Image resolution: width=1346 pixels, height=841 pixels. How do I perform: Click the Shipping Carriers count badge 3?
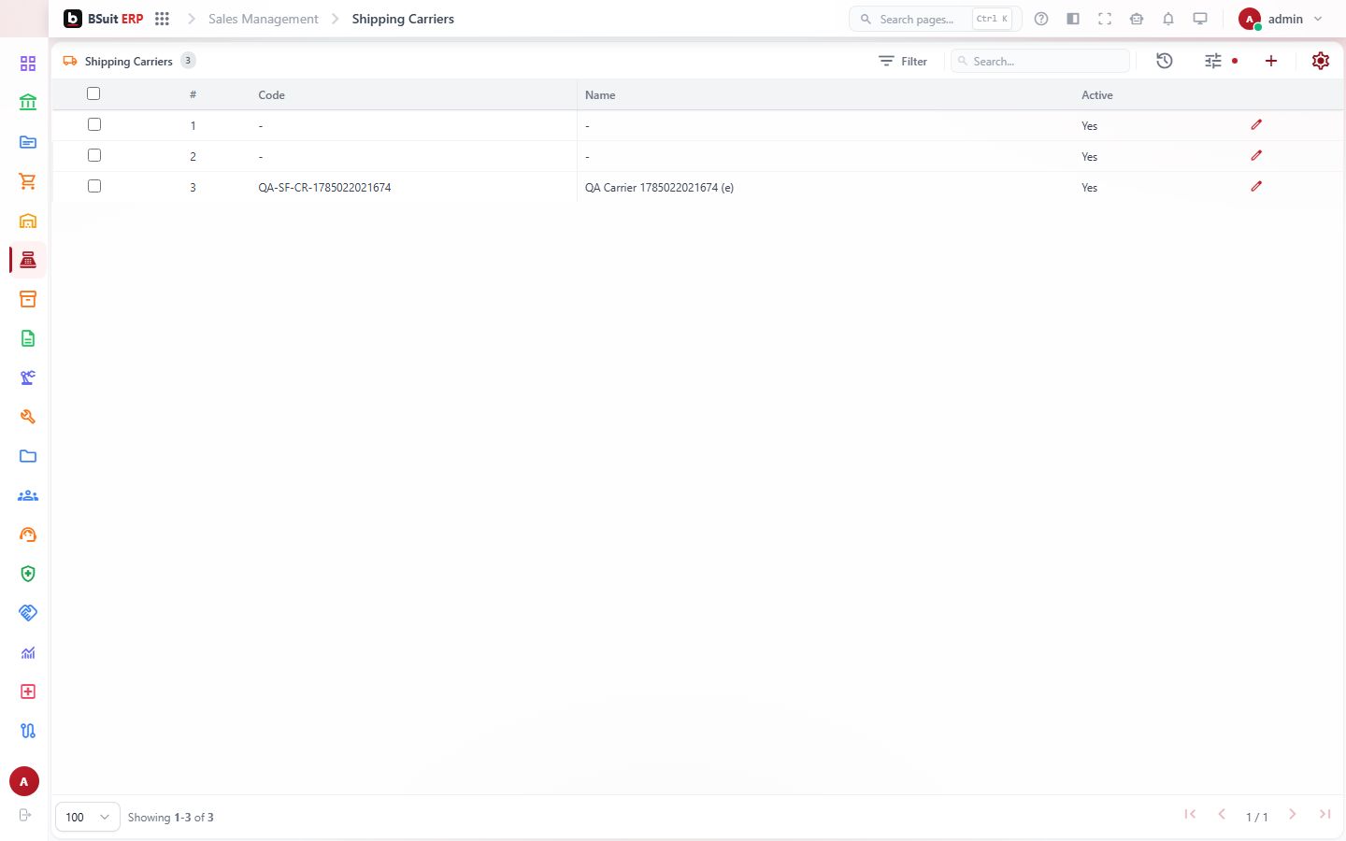[188, 61]
